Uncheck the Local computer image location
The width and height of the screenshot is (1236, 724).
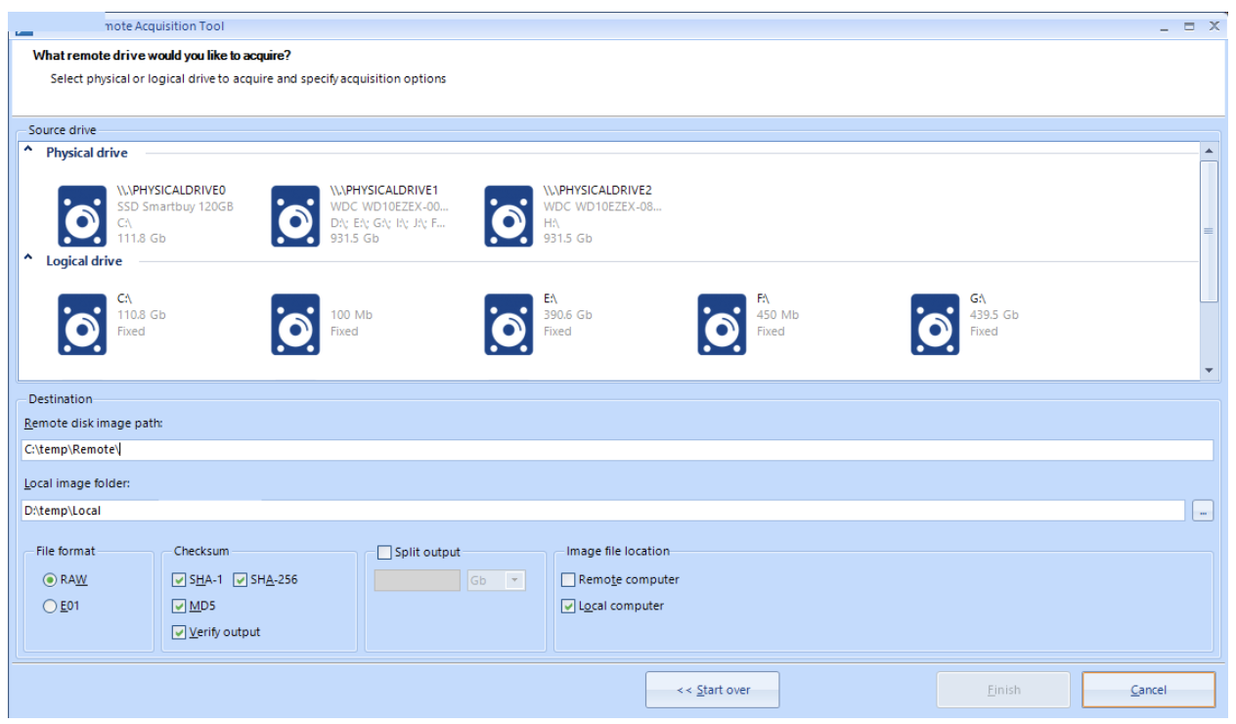click(x=568, y=606)
